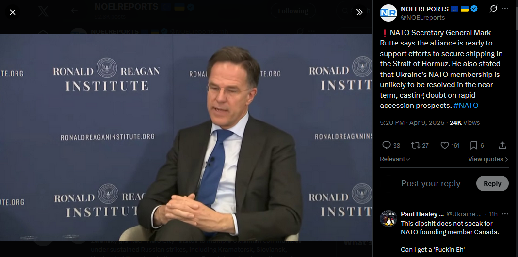
Task: Open the Relevant sort dropdown
Action: click(395, 159)
